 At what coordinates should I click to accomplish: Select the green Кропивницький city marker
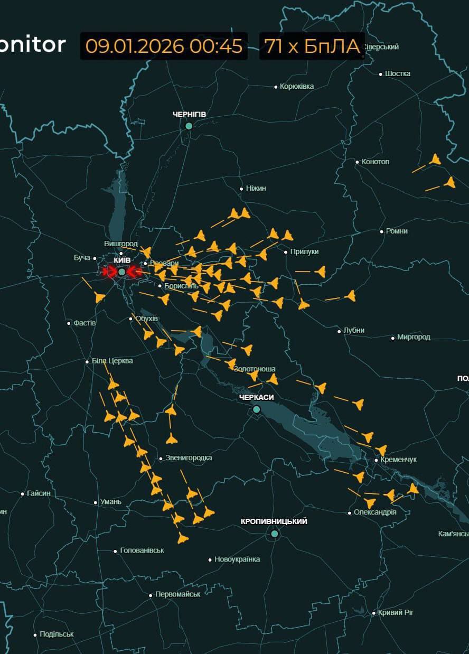click(x=274, y=534)
